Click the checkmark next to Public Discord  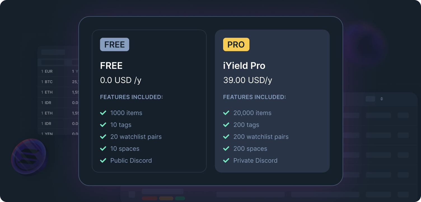point(103,160)
